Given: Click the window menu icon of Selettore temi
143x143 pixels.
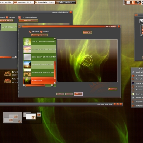Looking at the screenshot, I should (x=20, y=26).
